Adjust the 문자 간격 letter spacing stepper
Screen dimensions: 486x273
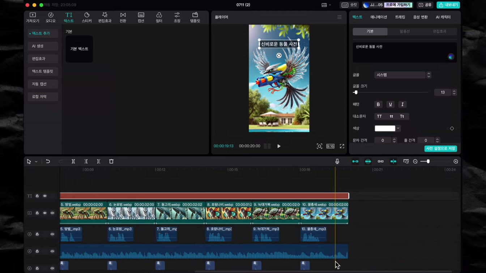394,140
